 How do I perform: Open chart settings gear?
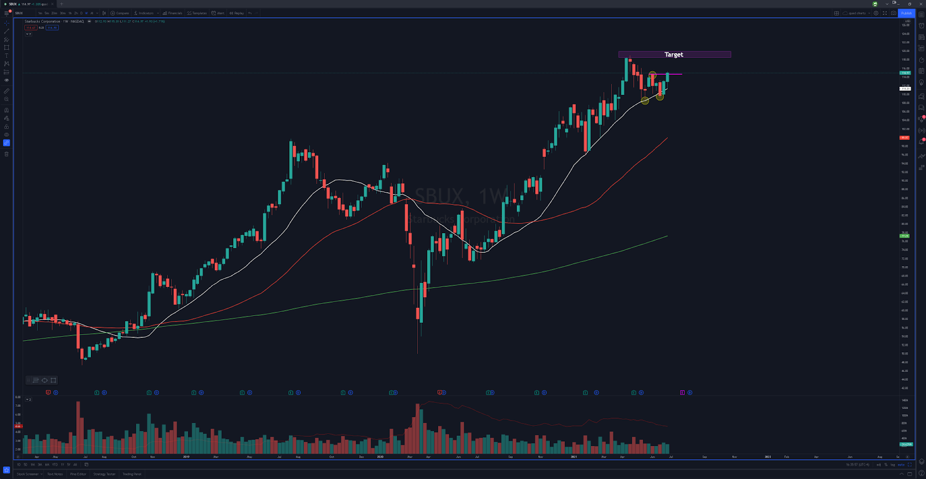point(876,13)
